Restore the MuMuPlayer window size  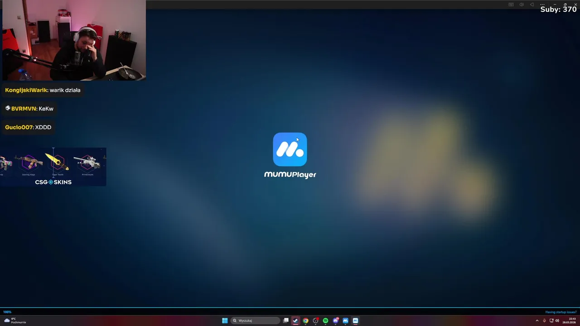pyautogui.click(x=565, y=5)
